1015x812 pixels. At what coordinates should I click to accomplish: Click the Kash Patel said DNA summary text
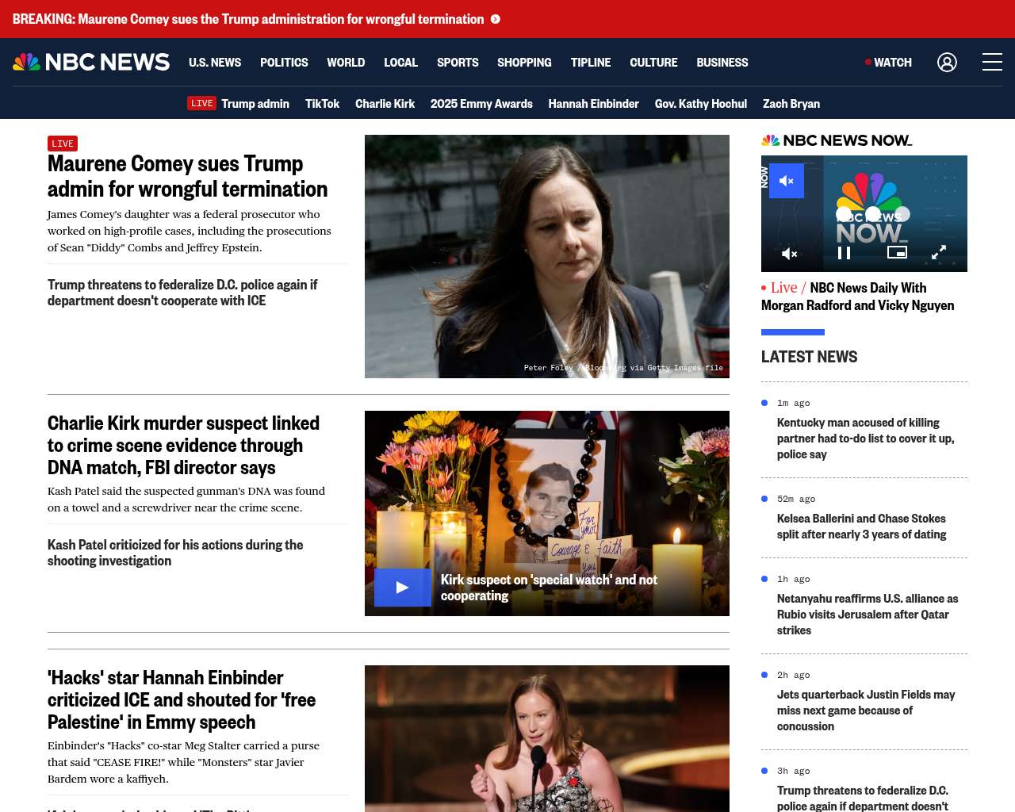(x=186, y=500)
